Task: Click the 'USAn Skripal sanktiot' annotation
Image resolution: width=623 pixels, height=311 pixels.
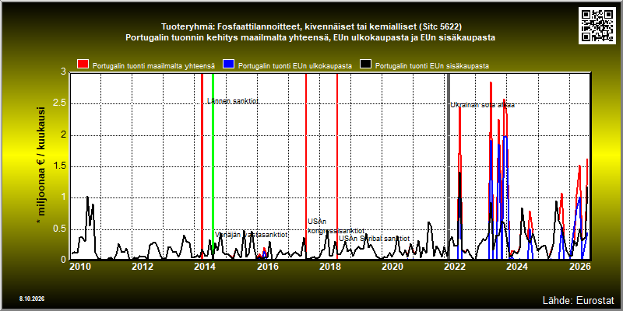Action: point(374,239)
